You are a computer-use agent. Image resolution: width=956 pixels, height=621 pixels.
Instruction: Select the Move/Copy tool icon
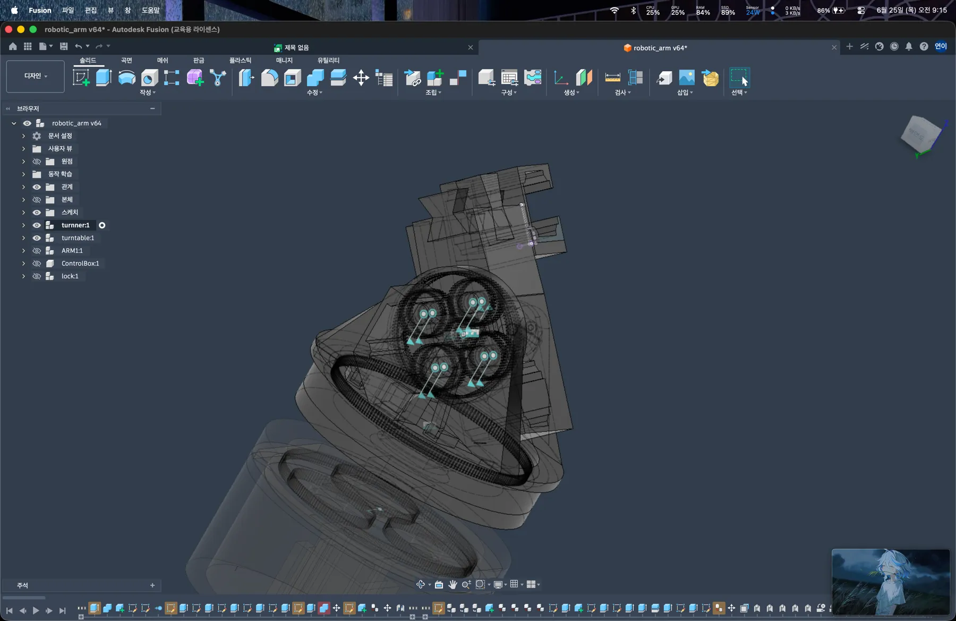click(361, 78)
